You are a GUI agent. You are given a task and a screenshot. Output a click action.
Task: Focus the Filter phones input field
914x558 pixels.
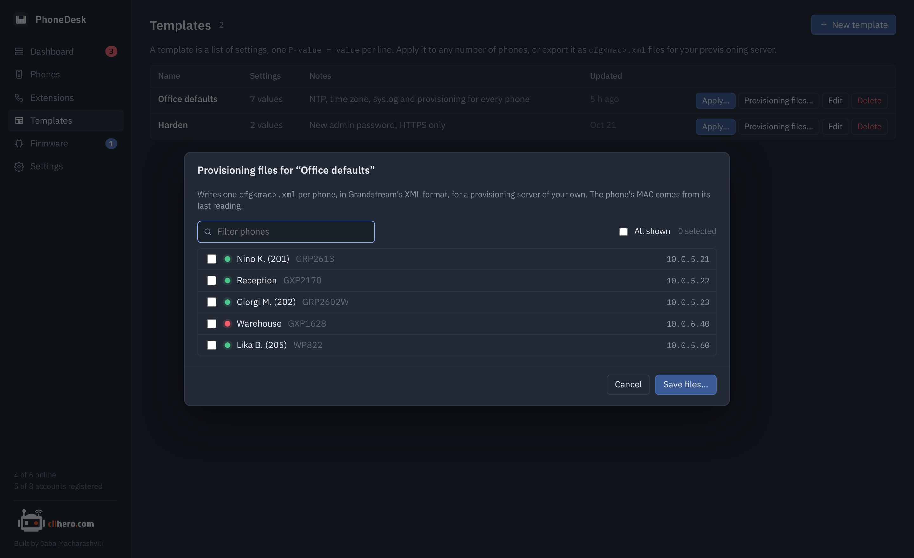click(x=286, y=232)
